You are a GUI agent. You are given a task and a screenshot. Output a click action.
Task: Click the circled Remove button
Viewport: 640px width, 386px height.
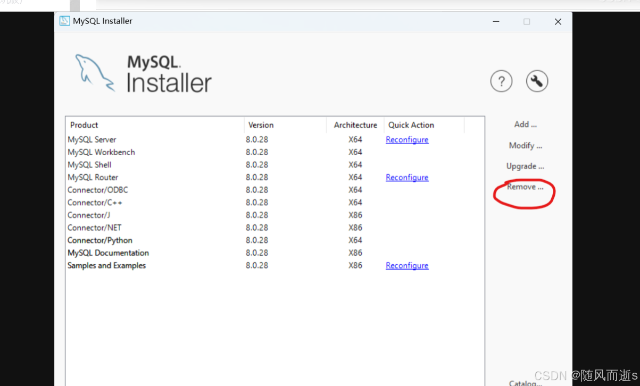(525, 187)
